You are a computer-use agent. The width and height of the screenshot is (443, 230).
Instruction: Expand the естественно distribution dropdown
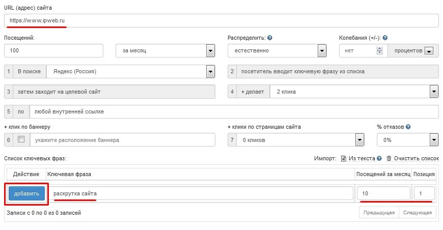pos(322,50)
